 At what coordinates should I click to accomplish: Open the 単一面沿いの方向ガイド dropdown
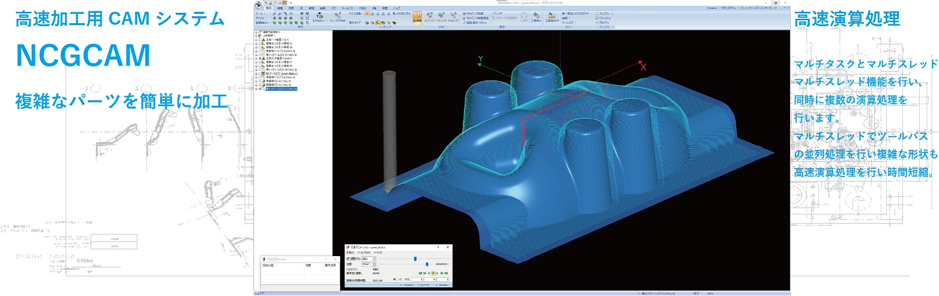577,14
